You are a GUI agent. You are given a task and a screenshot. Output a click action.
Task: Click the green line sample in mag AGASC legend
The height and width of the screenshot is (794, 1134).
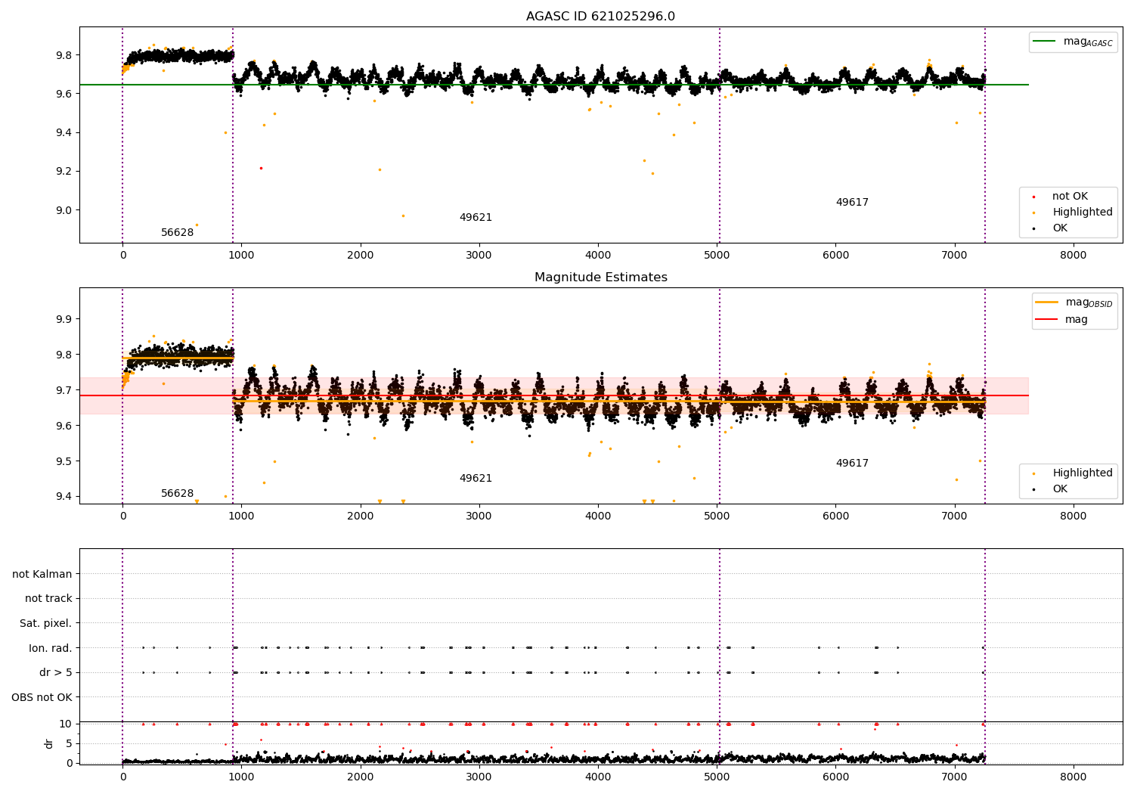[x=1045, y=42]
